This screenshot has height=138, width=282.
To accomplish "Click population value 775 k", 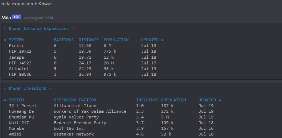I will pos(110,51).
